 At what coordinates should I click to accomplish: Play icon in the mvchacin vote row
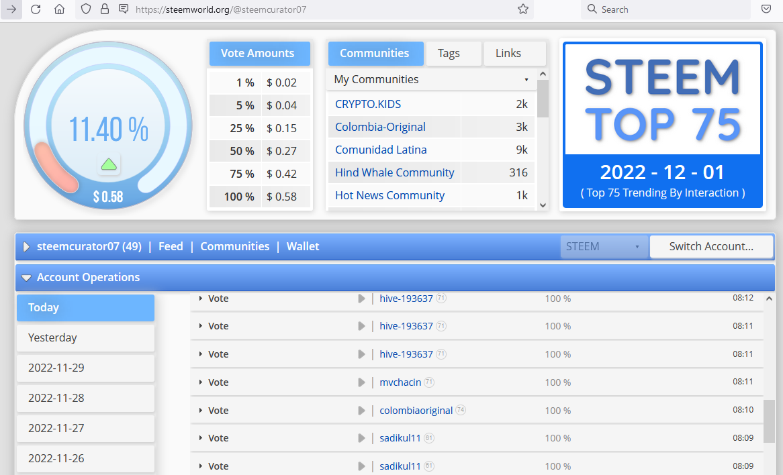point(361,382)
